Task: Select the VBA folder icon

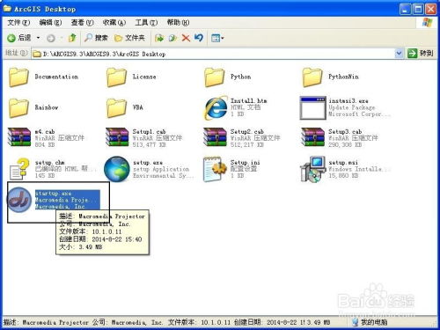Action: [116, 108]
